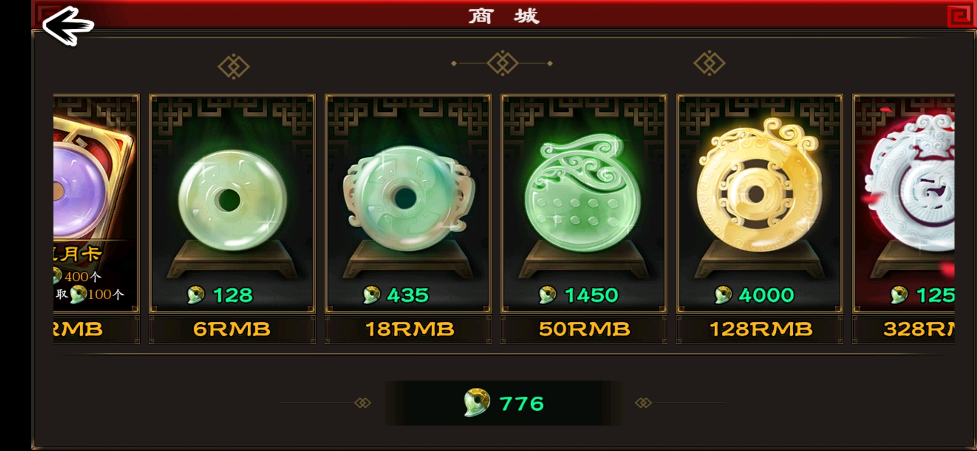
Task: Buy the 328RMB package
Action: click(x=904, y=329)
